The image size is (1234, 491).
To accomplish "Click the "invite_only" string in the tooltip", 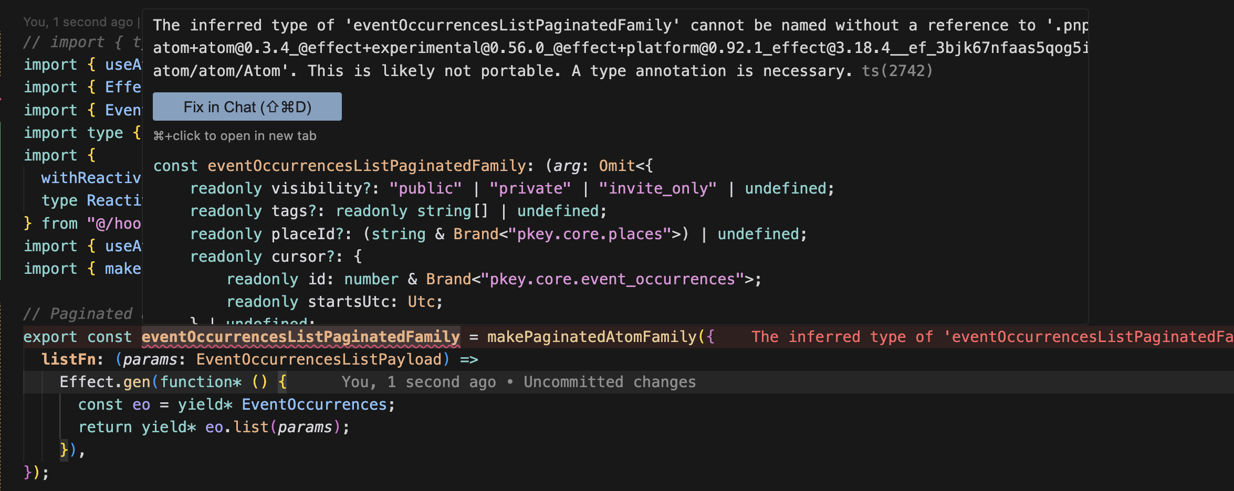I will [x=657, y=188].
